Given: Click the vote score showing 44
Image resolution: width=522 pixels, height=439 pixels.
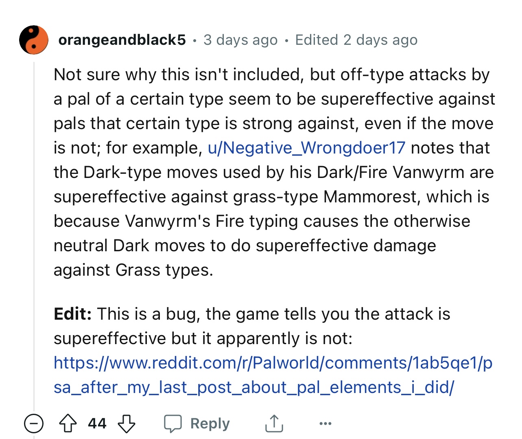Looking at the screenshot, I should pyautogui.click(x=97, y=424).
